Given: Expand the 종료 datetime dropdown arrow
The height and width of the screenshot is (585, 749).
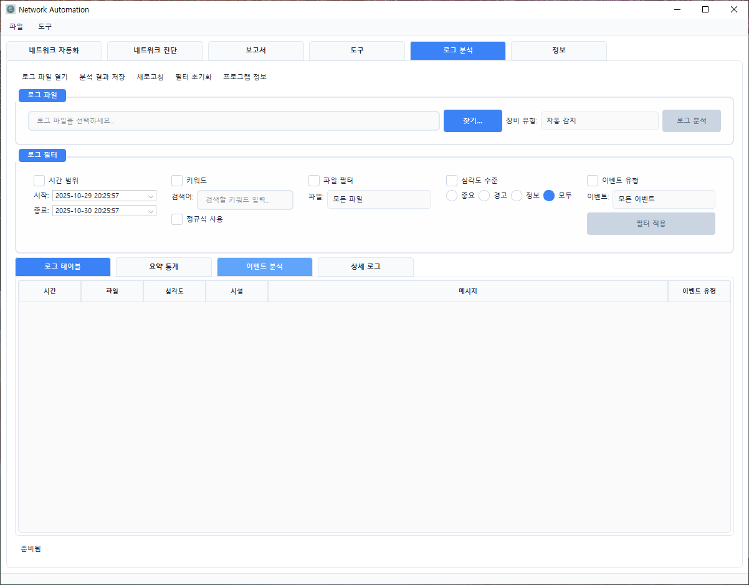Looking at the screenshot, I should (151, 211).
